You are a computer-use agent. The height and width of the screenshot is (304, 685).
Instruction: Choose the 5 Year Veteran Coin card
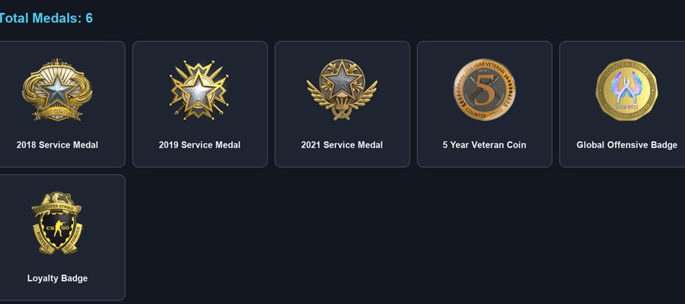coord(485,104)
